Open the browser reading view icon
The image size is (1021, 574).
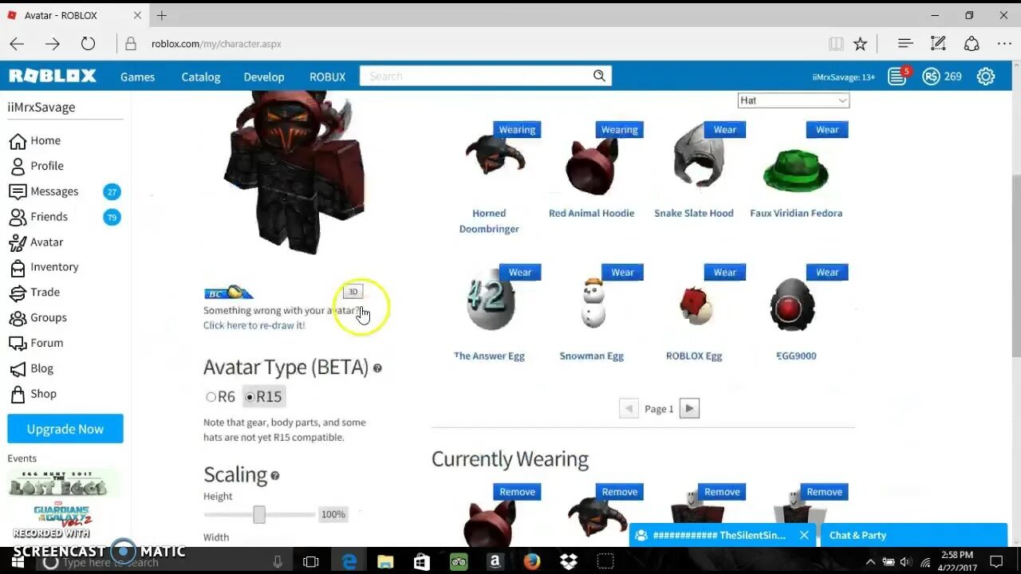[835, 44]
